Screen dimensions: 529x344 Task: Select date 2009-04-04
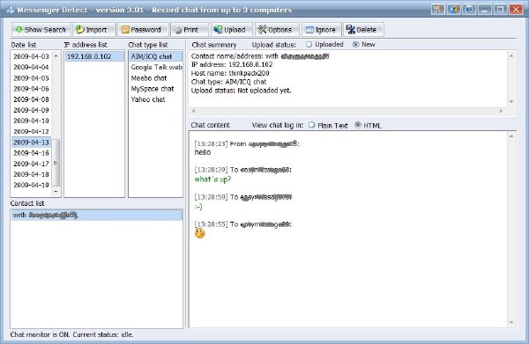[31, 68]
